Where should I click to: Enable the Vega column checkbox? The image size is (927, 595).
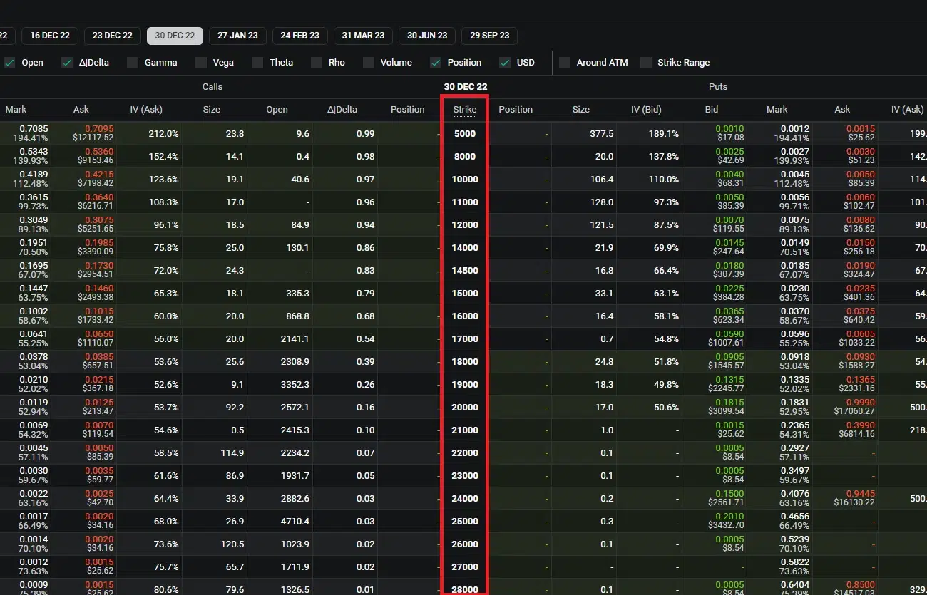click(201, 63)
